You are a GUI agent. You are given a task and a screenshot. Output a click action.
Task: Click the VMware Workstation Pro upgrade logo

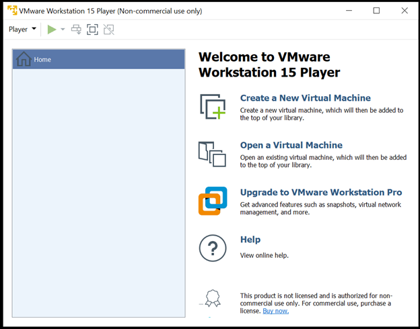(213, 201)
